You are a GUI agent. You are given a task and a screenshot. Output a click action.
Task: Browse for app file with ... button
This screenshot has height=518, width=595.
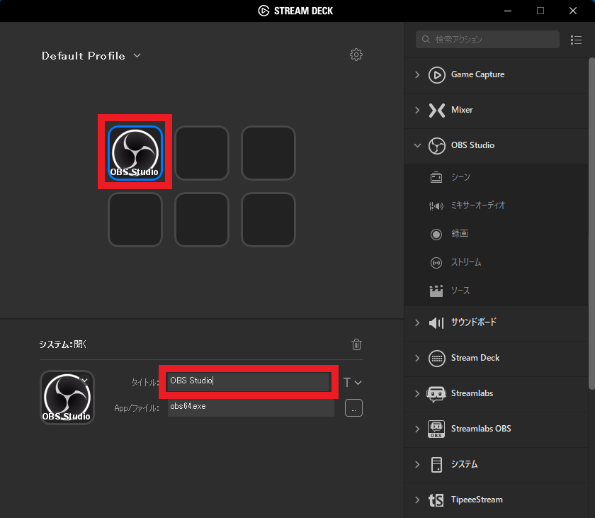pyautogui.click(x=353, y=408)
